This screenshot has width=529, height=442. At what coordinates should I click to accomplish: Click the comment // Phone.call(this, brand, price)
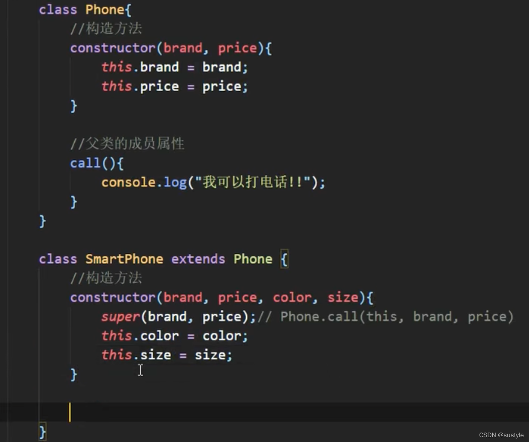tap(386, 317)
